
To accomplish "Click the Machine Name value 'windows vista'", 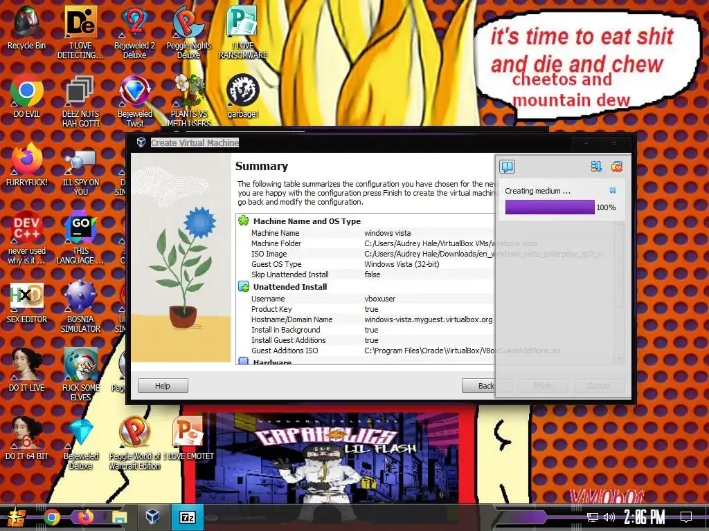I will tap(388, 233).
